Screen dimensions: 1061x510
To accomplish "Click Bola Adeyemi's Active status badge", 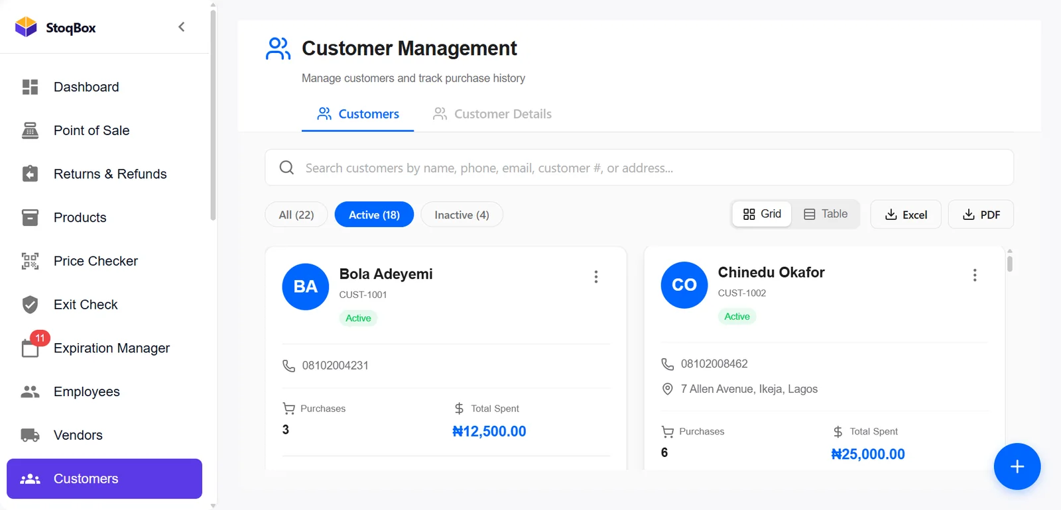I will click(358, 318).
